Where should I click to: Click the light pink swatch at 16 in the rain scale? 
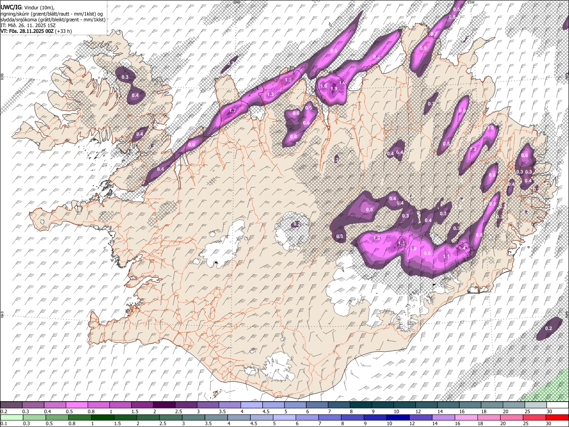467,417
